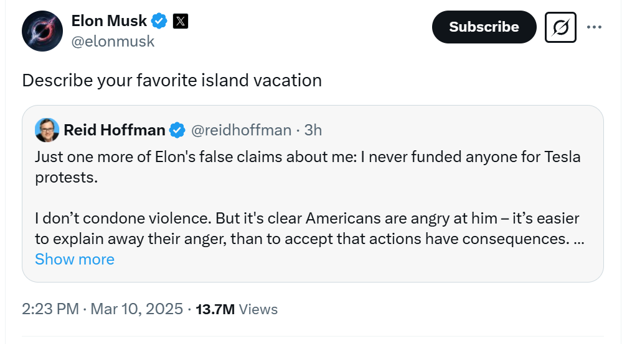
Task: Open the Elon Musk display name link
Action: tap(109, 21)
